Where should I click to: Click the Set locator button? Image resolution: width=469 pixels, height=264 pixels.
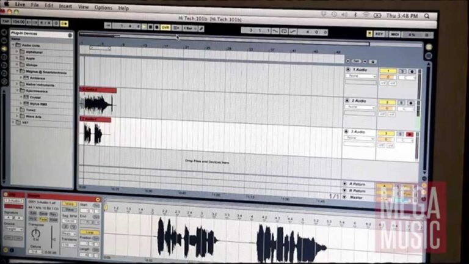coord(356,61)
